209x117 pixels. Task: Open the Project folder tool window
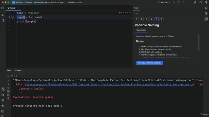tap(3, 8)
